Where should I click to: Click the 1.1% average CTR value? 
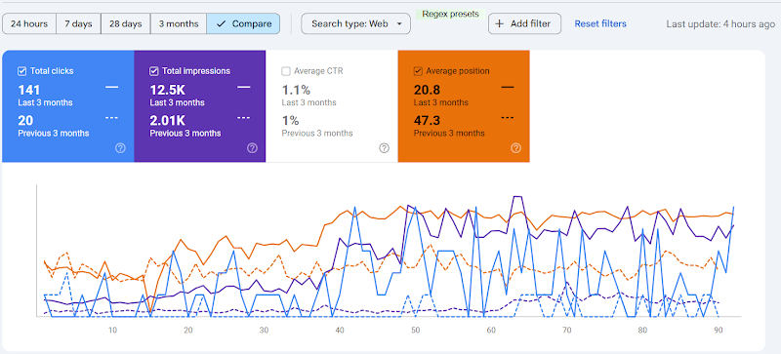coord(296,90)
